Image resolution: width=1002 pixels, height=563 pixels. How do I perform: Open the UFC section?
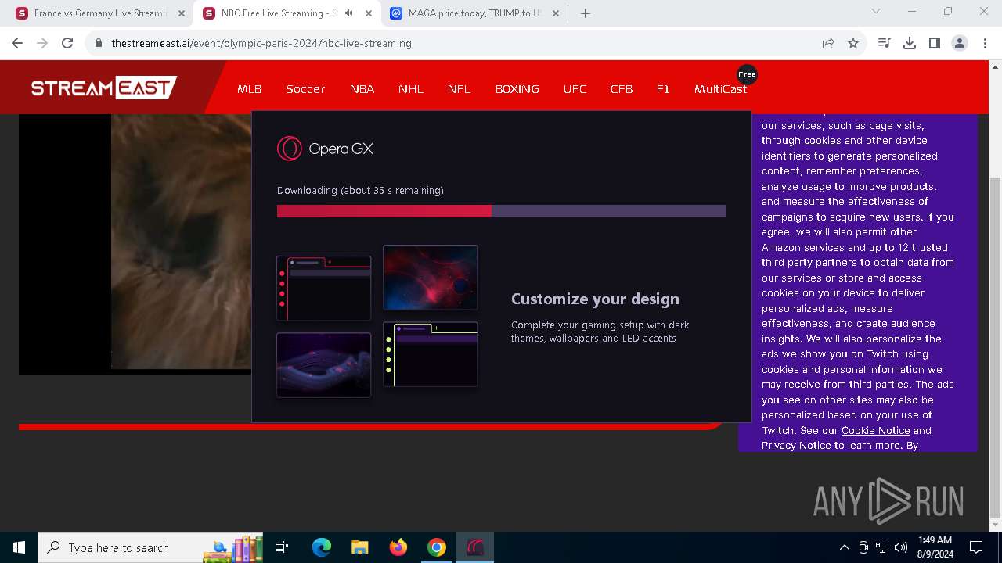pos(575,89)
